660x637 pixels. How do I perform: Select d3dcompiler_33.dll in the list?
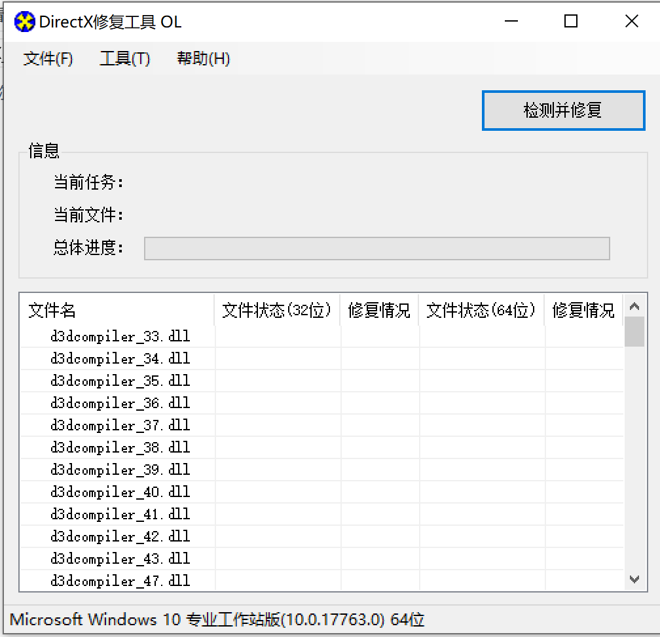tap(120, 337)
